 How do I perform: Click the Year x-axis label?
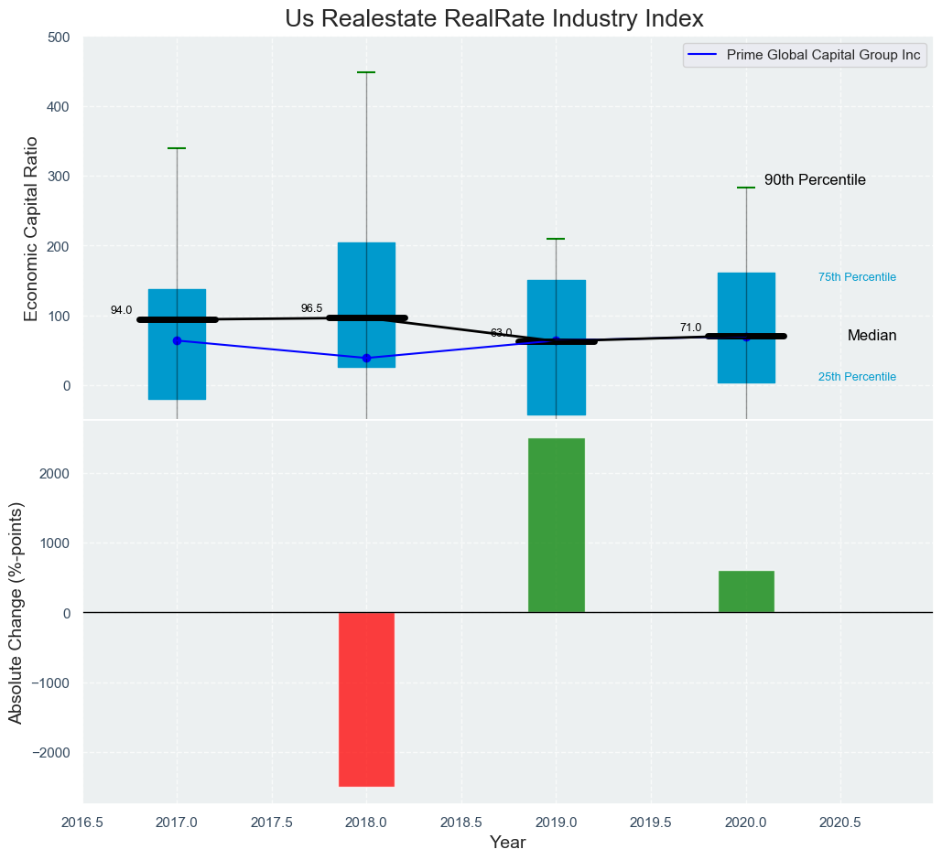coord(507,843)
